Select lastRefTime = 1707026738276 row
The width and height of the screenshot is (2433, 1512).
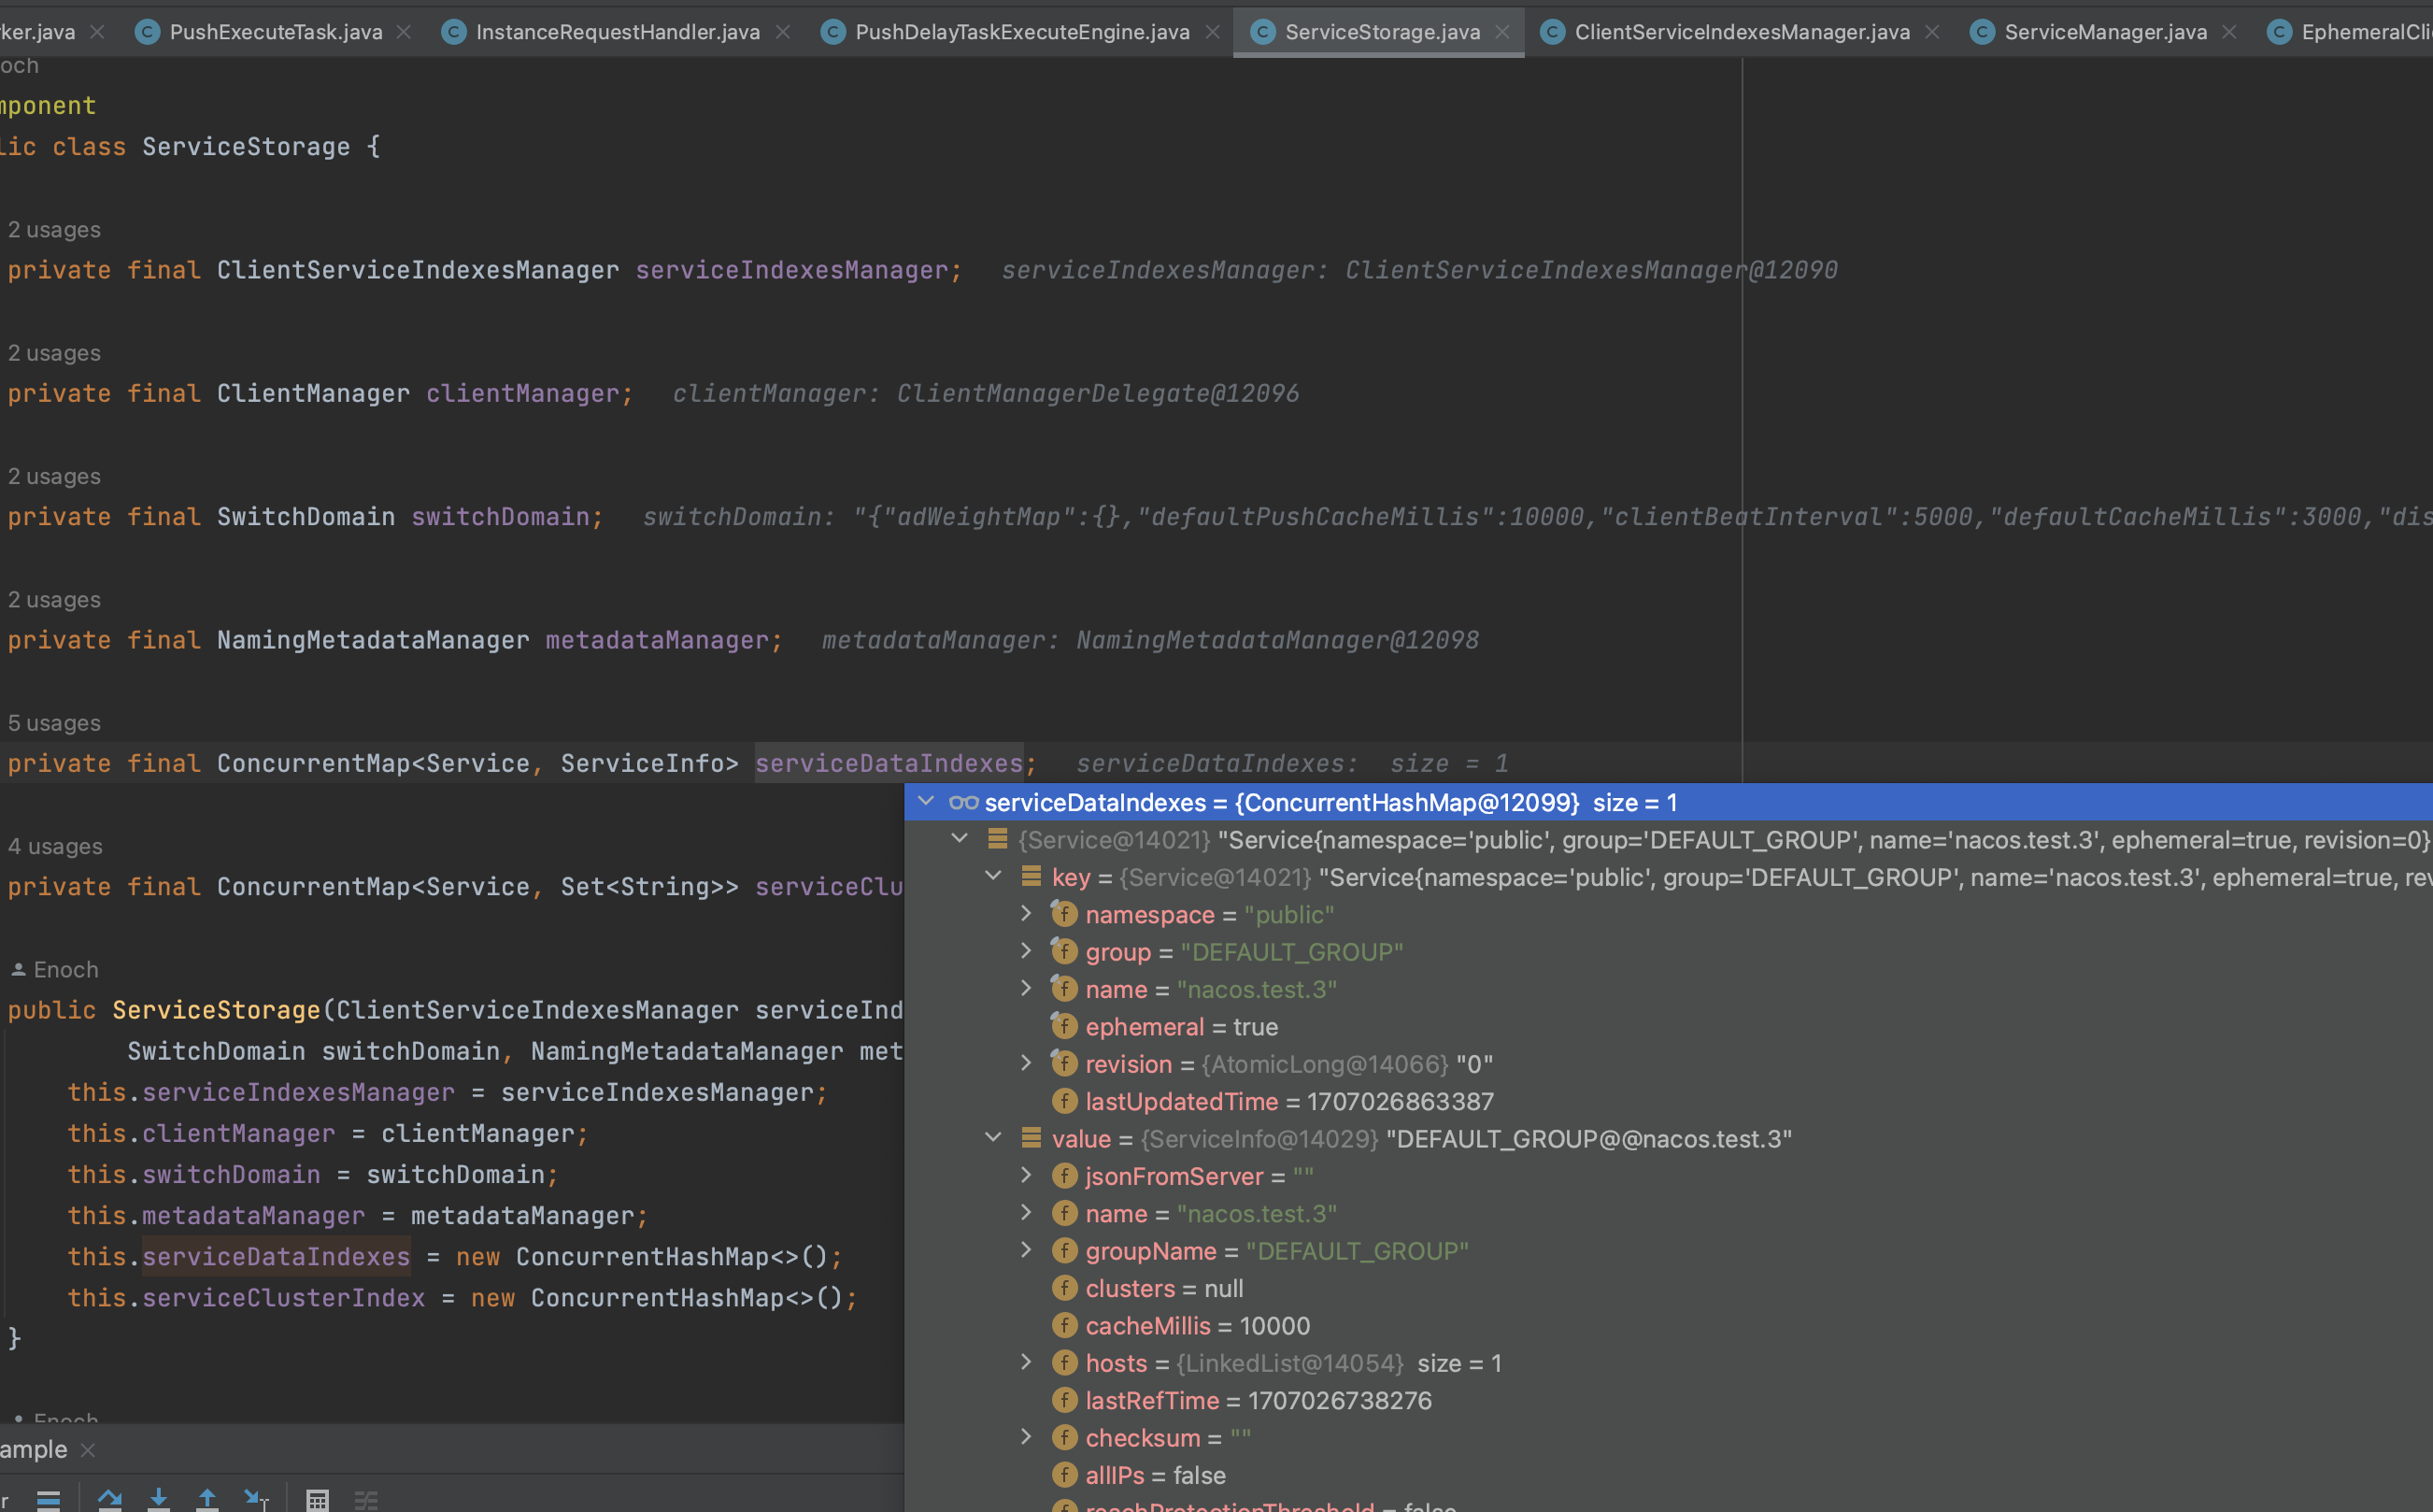click(x=1669, y=1400)
